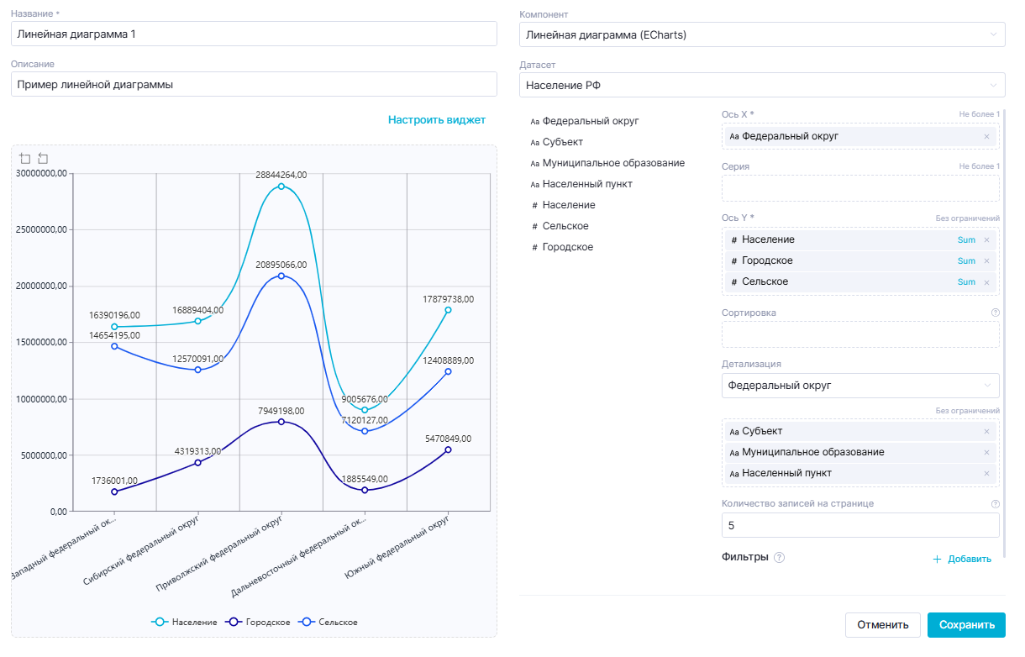
Task: Remove Населенный пункт from detail list
Action: (x=986, y=473)
